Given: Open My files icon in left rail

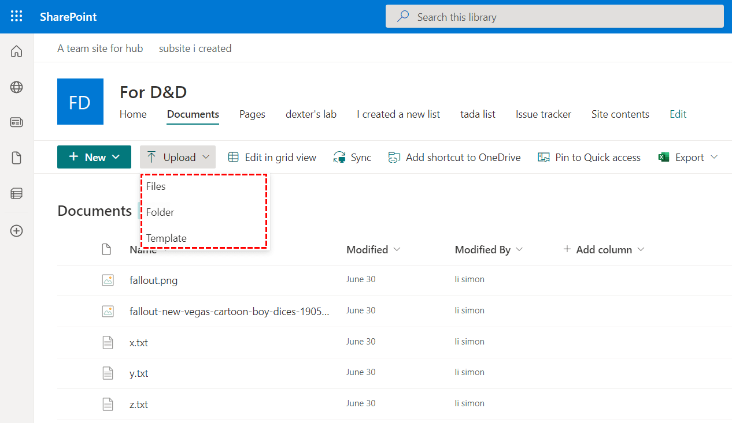Looking at the screenshot, I should point(17,158).
